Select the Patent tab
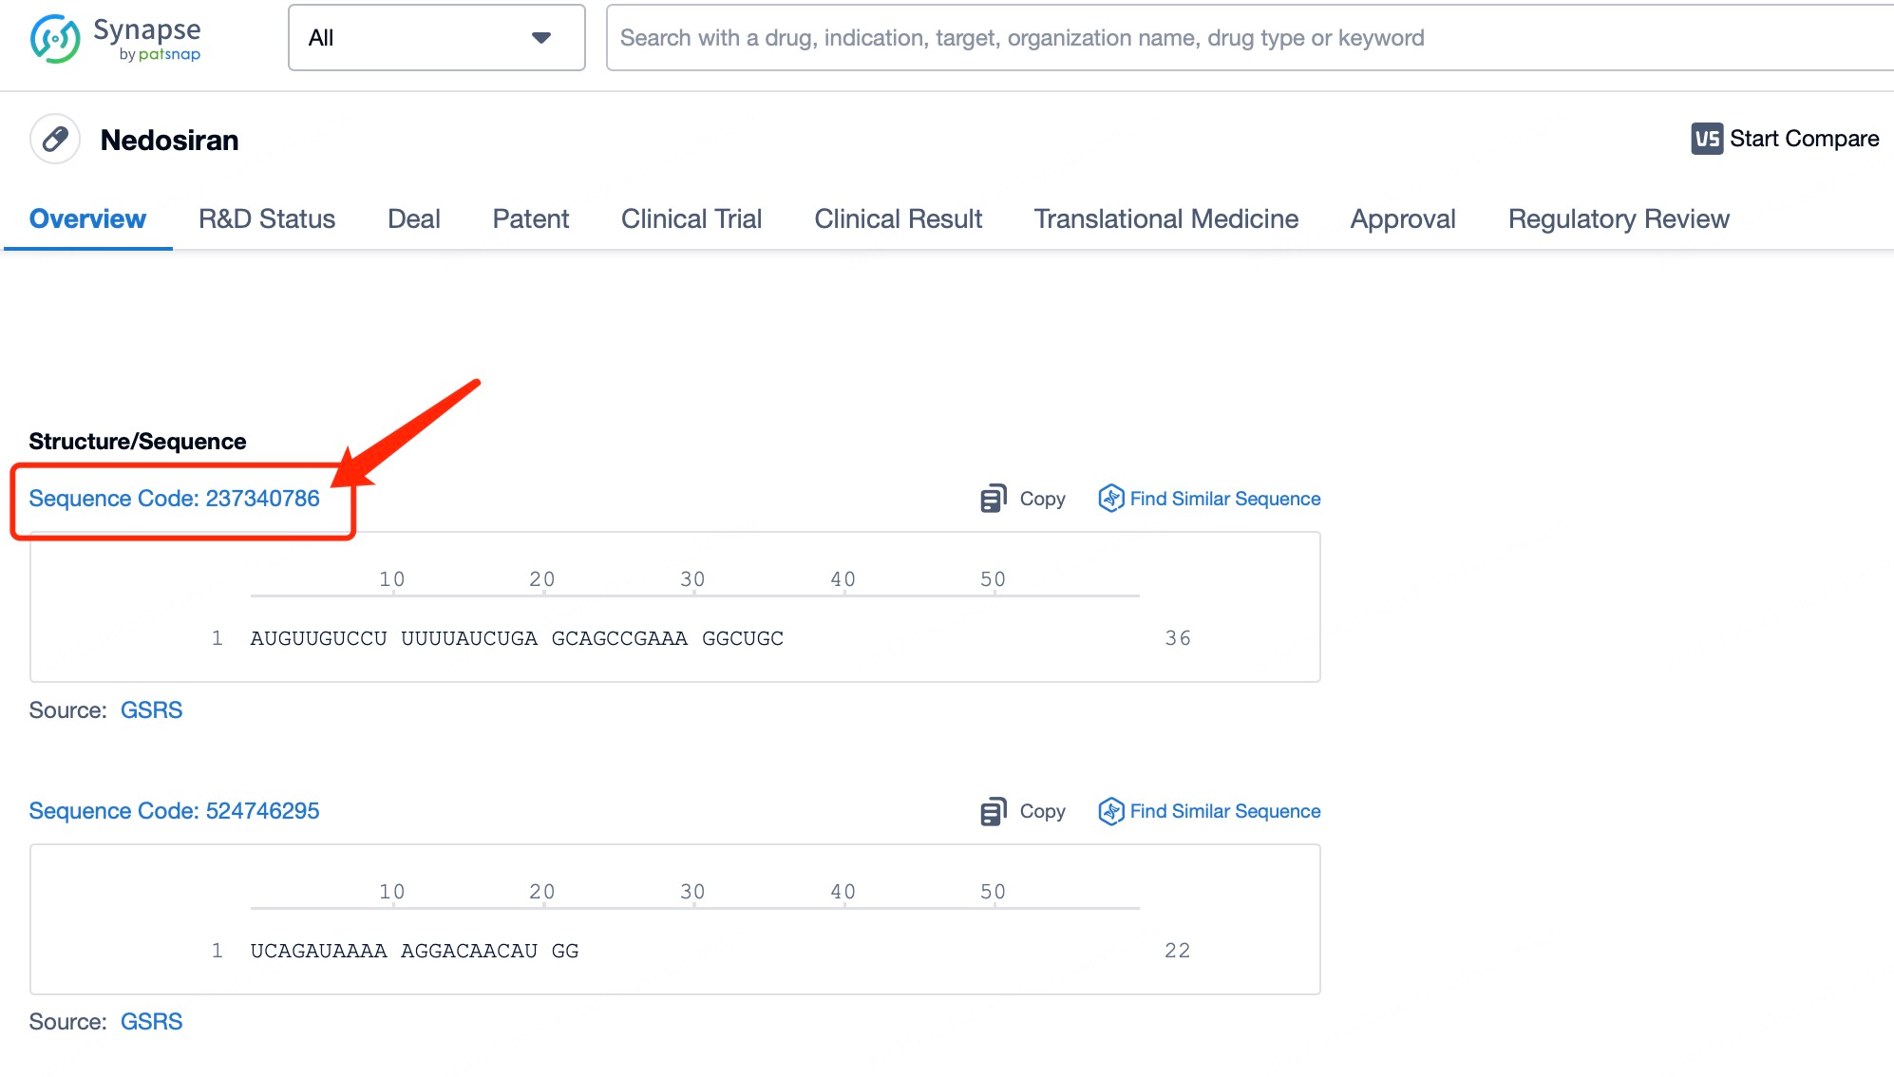Viewport: 1894px width, 1077px height. point(530,219)
